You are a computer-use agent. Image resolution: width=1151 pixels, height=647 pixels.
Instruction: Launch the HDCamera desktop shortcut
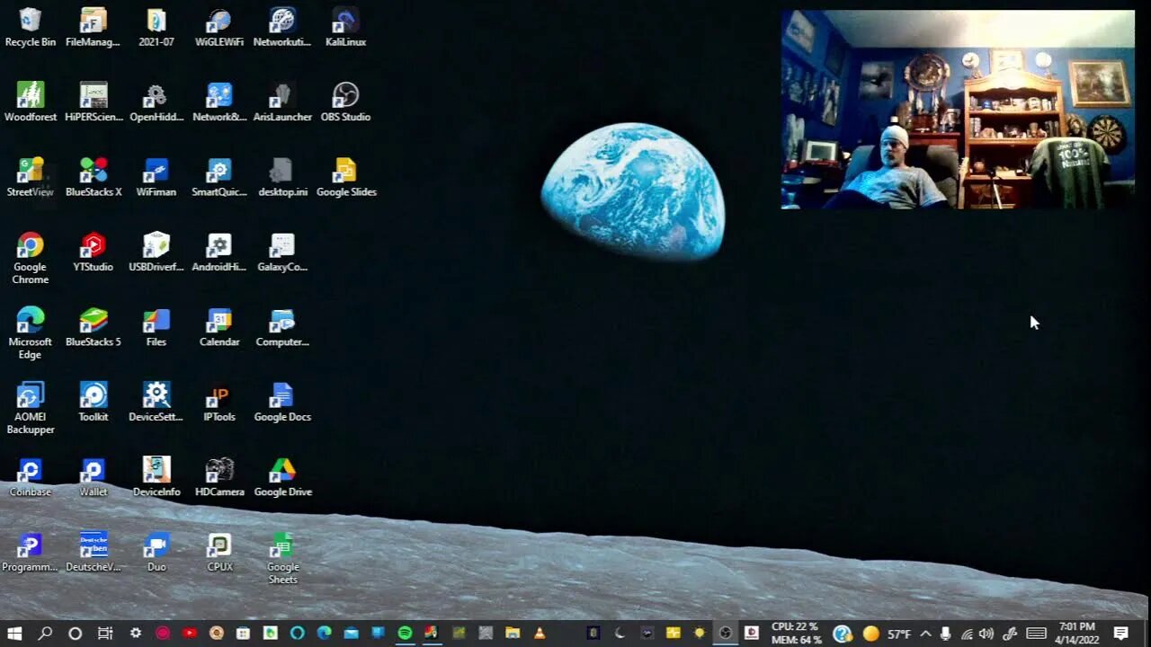pos(219,477)
